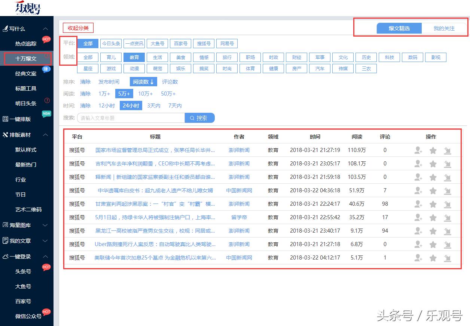The image size is (470, 326).
Task: Switch to the 爆文精选 tab
Action: 399,28
